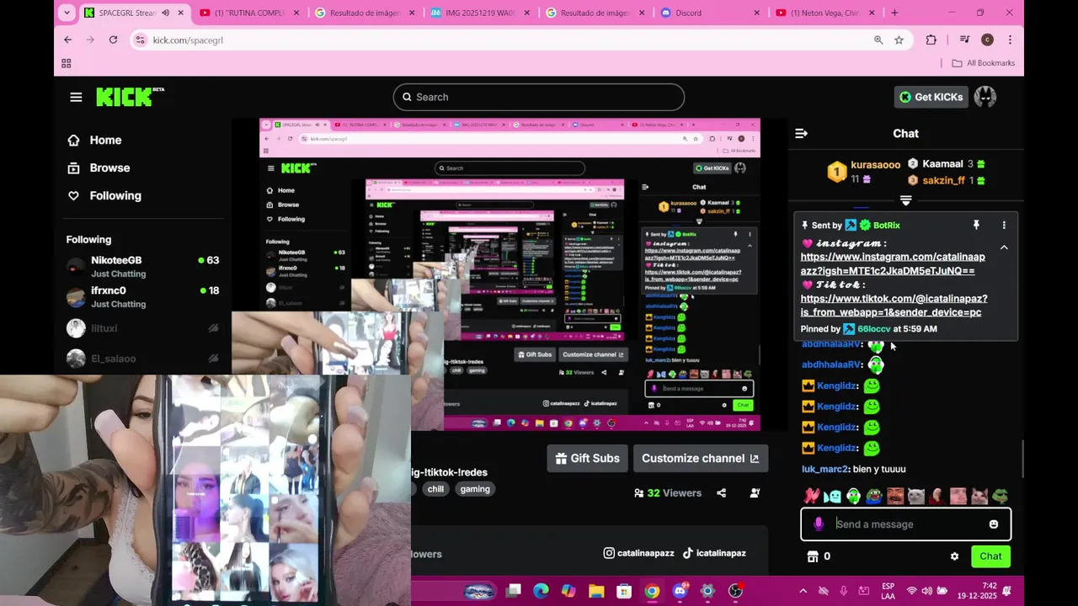Collapse the chat panel with the arrow icon
The height and width of the screenshot is (606, 1078).
coord(801,133)
